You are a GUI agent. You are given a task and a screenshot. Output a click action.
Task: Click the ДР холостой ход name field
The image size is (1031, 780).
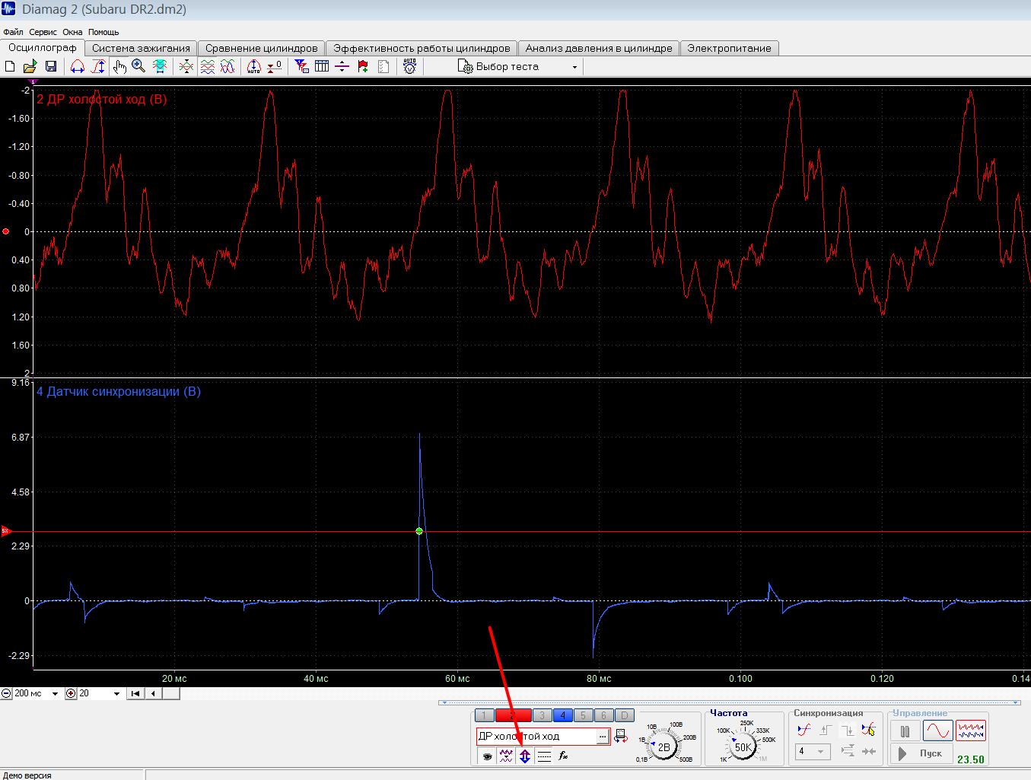point(536,737)
